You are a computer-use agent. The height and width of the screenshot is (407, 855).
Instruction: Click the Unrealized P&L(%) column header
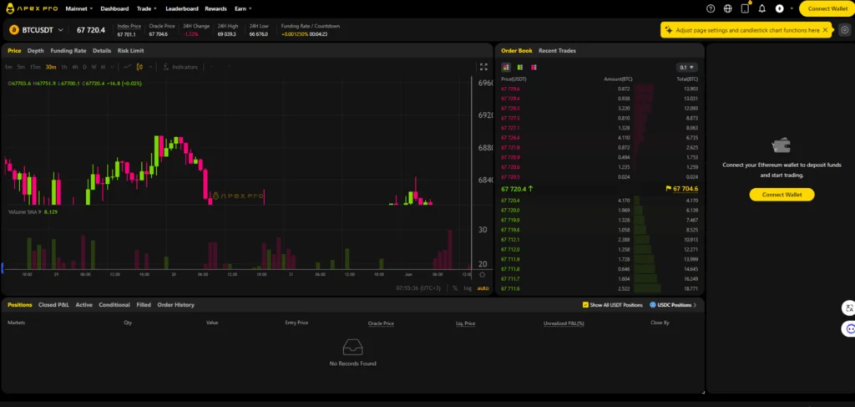(564, 323)
